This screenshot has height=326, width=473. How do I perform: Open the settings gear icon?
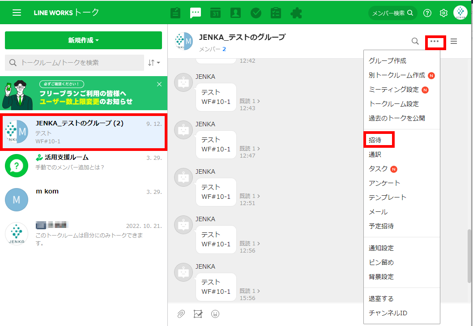(443, 13)
